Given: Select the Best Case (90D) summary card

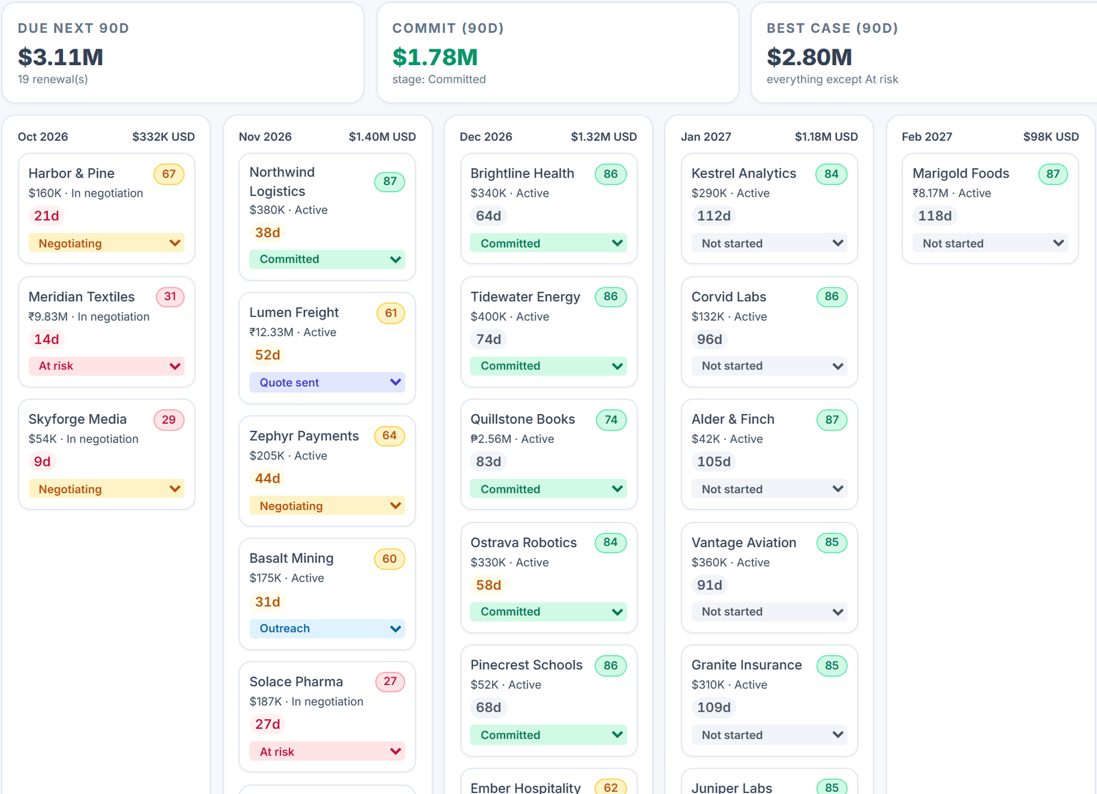Looking at the screenshot, I should [x=926, y=53].
